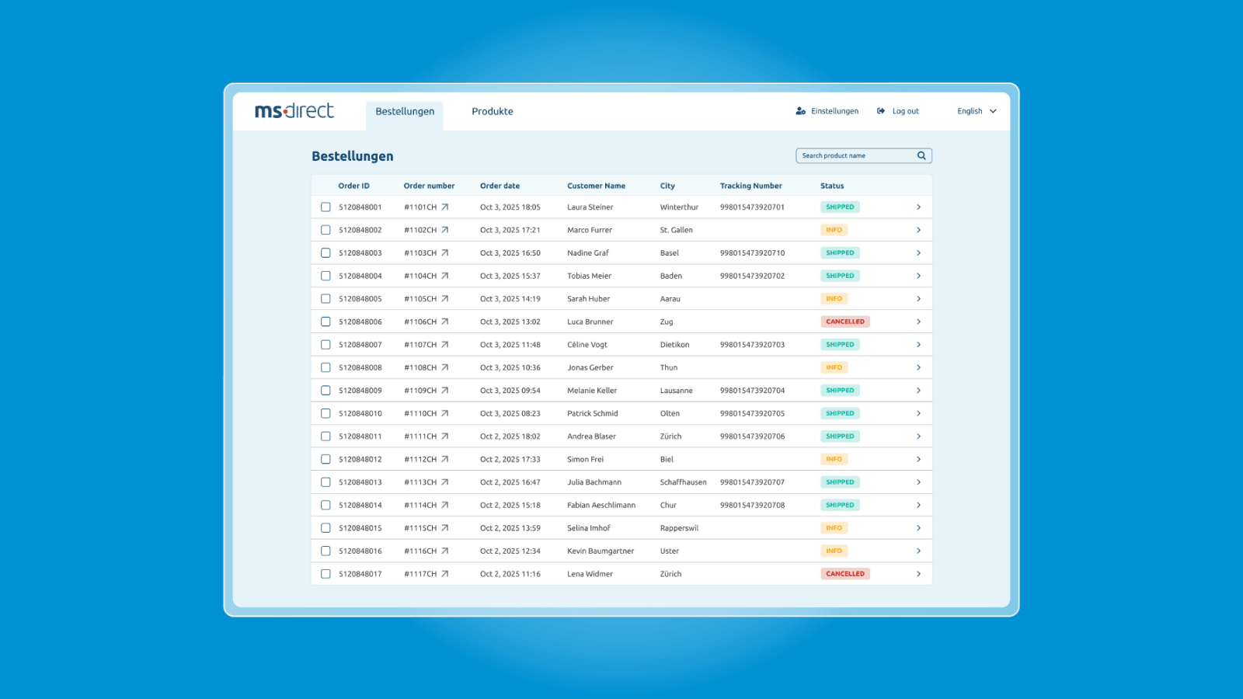
Task: Open external link arrow for order #1116CH
Action: tap(445, 551)
